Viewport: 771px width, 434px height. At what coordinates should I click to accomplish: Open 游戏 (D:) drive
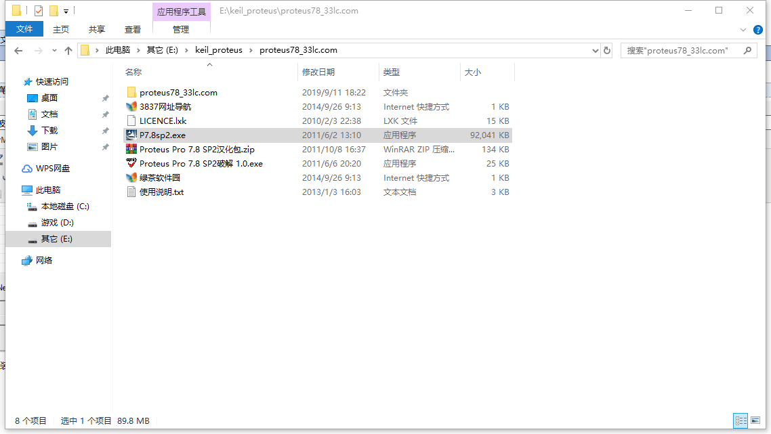click(57, 223)
